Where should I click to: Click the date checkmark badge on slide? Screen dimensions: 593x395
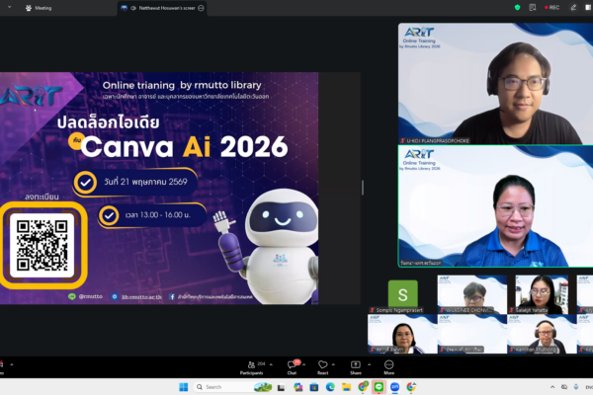tap(85, 183)
